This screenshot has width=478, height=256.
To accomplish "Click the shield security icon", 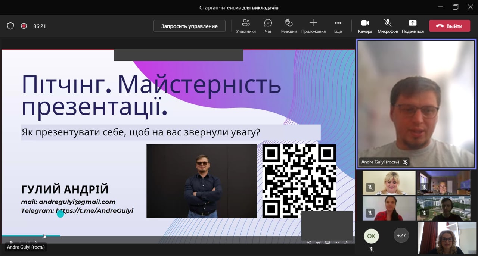I will tap(10, 26).
